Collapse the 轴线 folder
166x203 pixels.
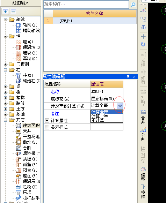pos(5,20)
